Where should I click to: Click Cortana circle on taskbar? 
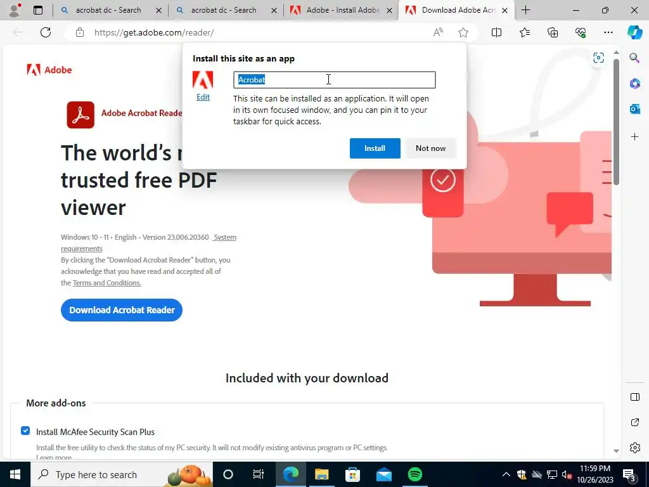[228, 474]
